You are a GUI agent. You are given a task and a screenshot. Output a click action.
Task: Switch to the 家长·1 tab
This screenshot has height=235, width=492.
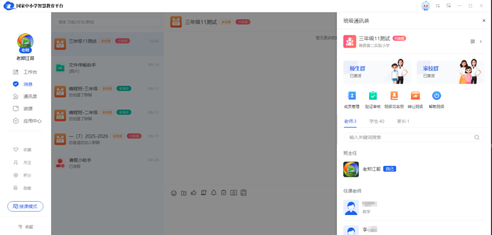coord(403,122)
